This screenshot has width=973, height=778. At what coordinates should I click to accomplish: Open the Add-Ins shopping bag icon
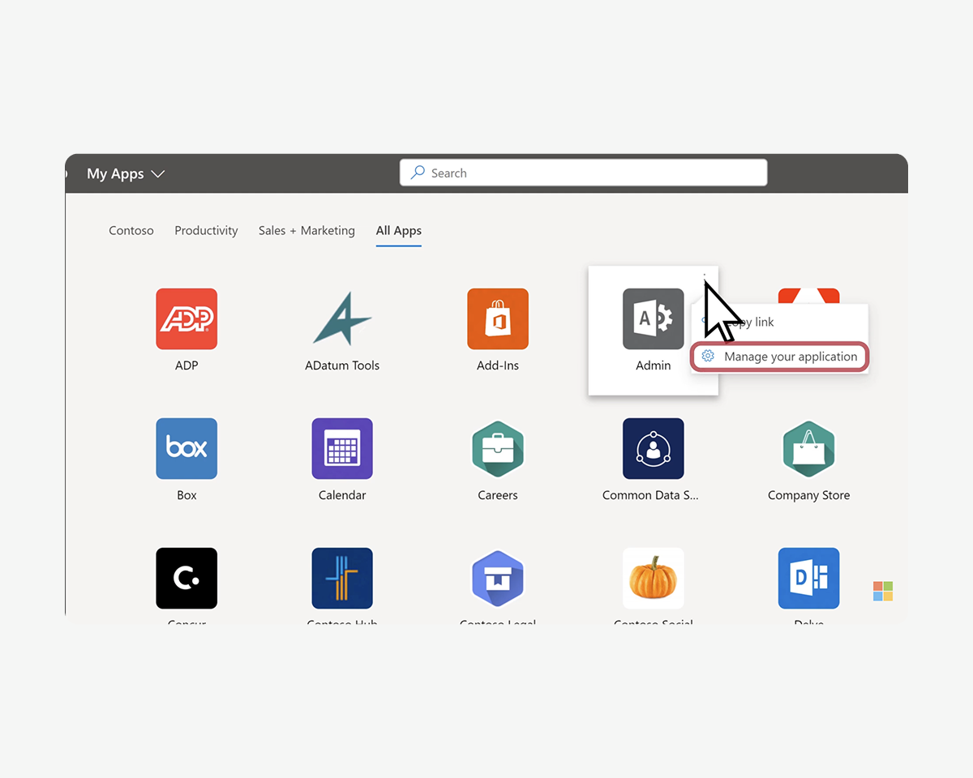(x=498, y=318)
